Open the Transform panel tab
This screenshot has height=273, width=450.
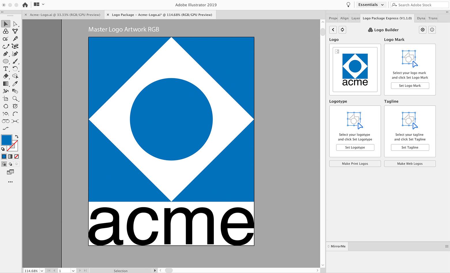point(433,18)
